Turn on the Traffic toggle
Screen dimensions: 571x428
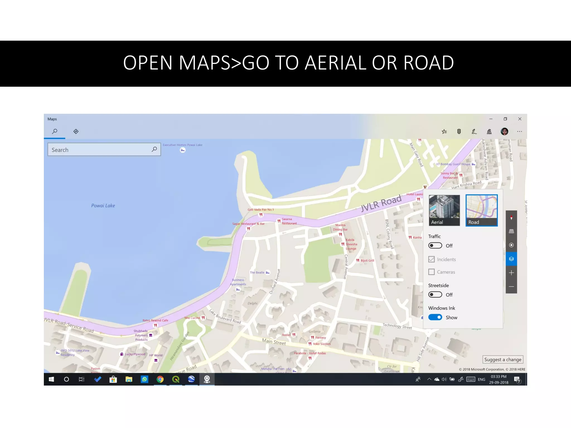435,245
